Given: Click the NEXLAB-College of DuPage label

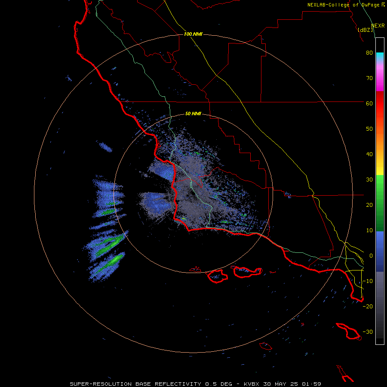Looking at the screenshot, I should [346, 5].
